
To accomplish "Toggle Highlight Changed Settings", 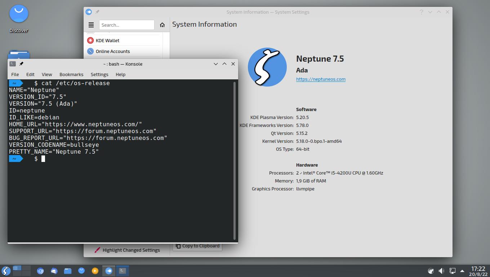I will coord(127,250).
